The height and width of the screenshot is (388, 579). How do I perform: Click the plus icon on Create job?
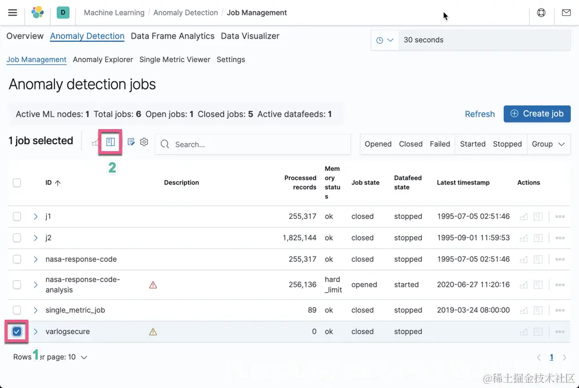[x=514, y=114]
